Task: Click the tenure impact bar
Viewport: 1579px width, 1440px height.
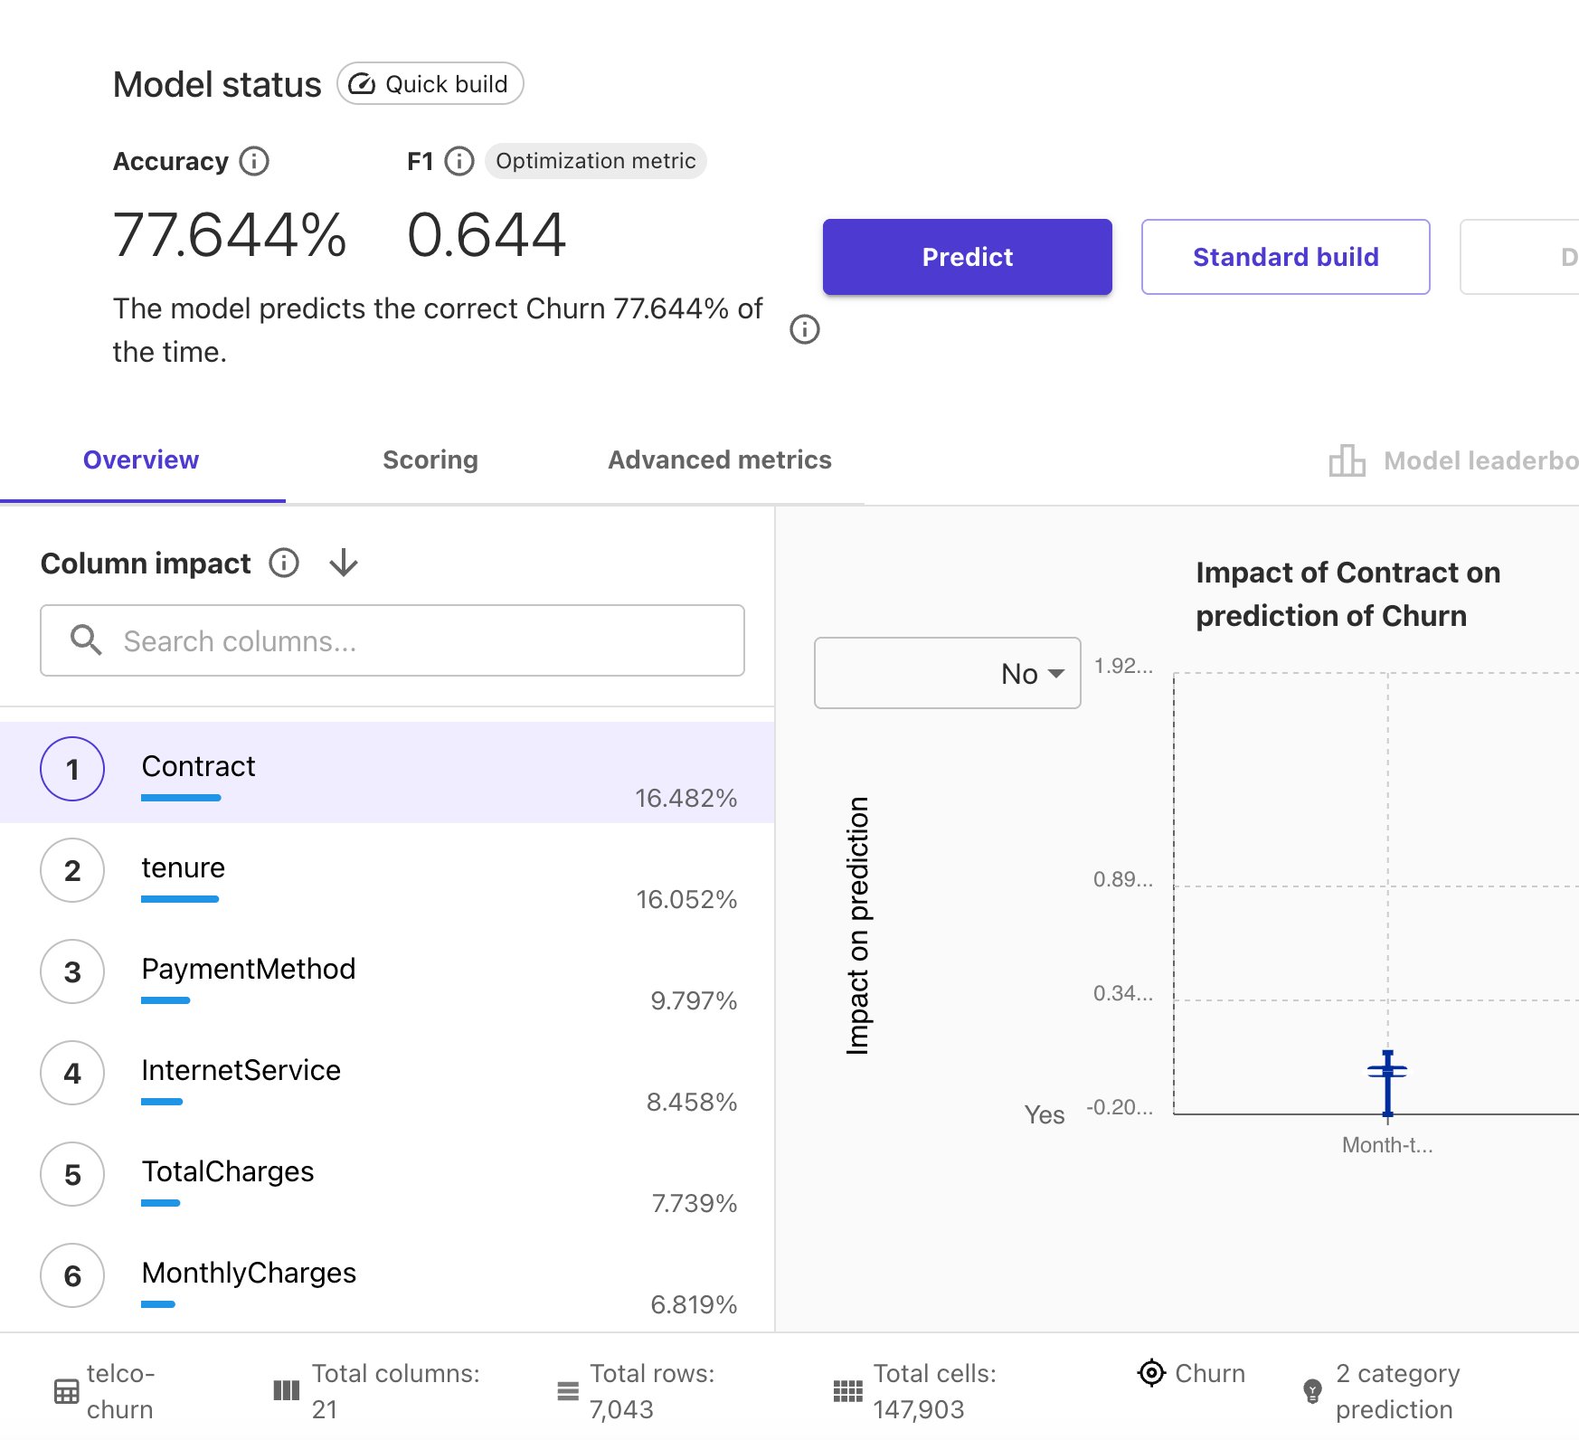Action: pyautogui.click(x=180, y=899)
